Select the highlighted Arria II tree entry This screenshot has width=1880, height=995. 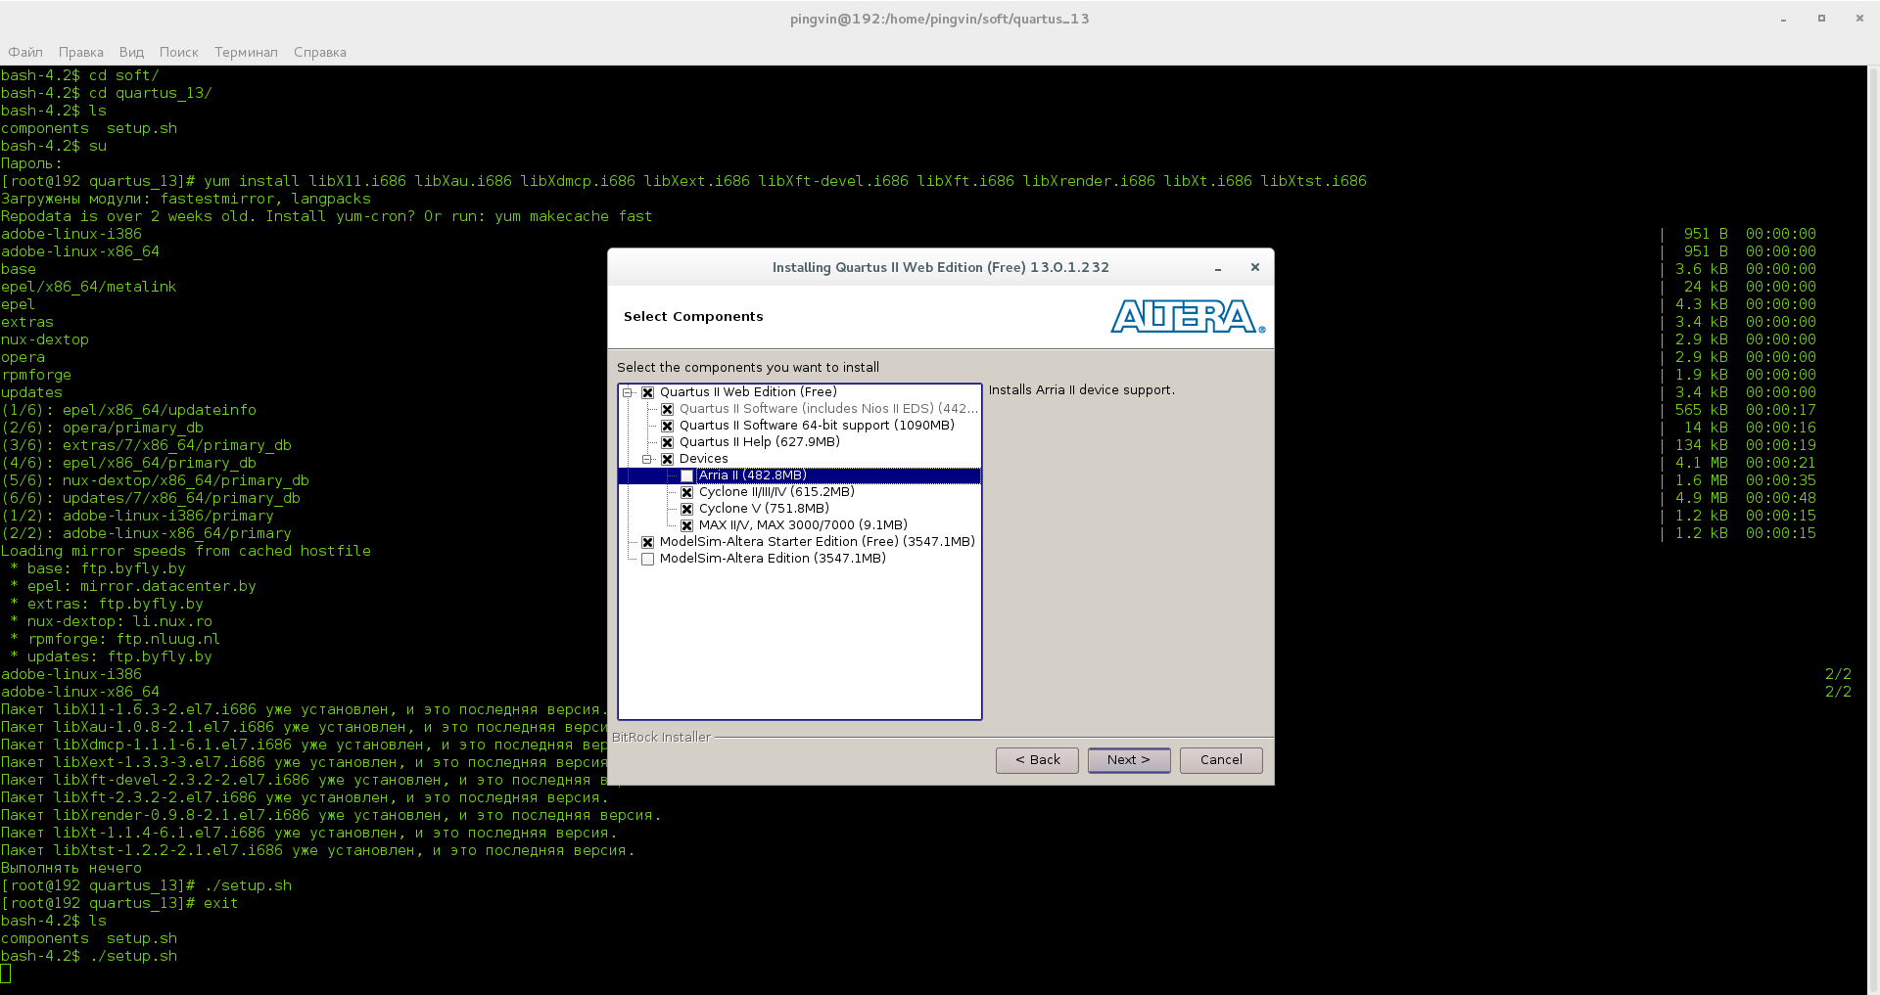752,475
